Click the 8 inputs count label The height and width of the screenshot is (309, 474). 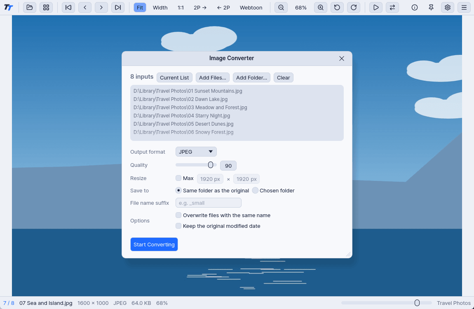[142, 77]
